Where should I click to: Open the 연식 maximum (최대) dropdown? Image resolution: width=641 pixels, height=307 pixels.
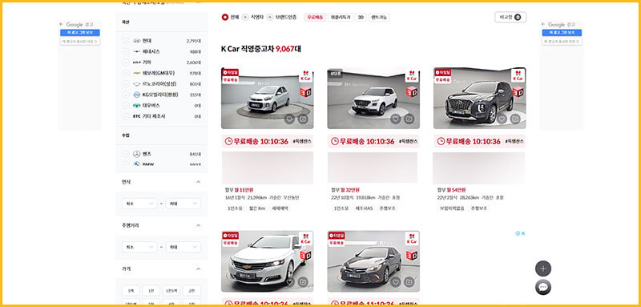point(183,203)
